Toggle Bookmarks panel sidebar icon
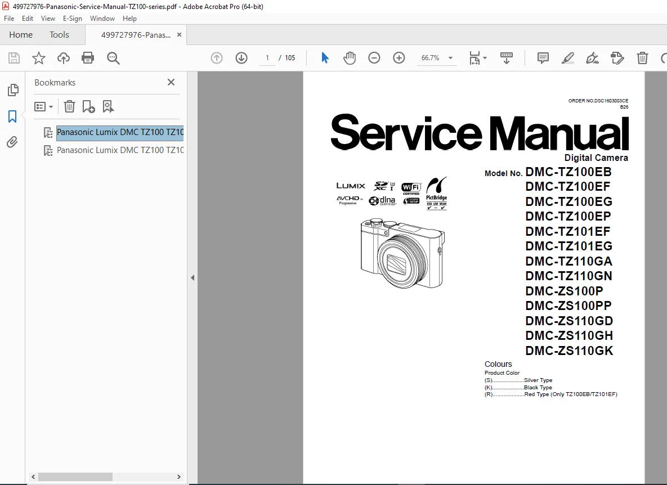Viewport: 667px width, 485px height. tap(12, 116)
